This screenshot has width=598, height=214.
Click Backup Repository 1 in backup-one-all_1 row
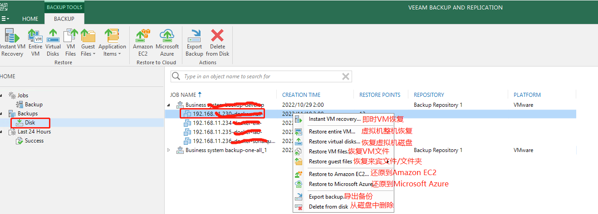438,150
